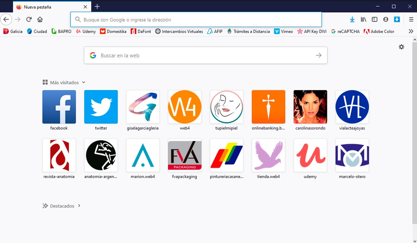Open the Vimeo bookmark
Screen dimensions: 417x243
284,31
